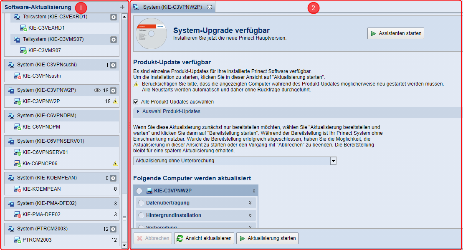This screenshot has height=250, width=463.
Task: Click update badge icon of Teilsystem (KIE-C3VEXRD1)
Action: (114, 17)
